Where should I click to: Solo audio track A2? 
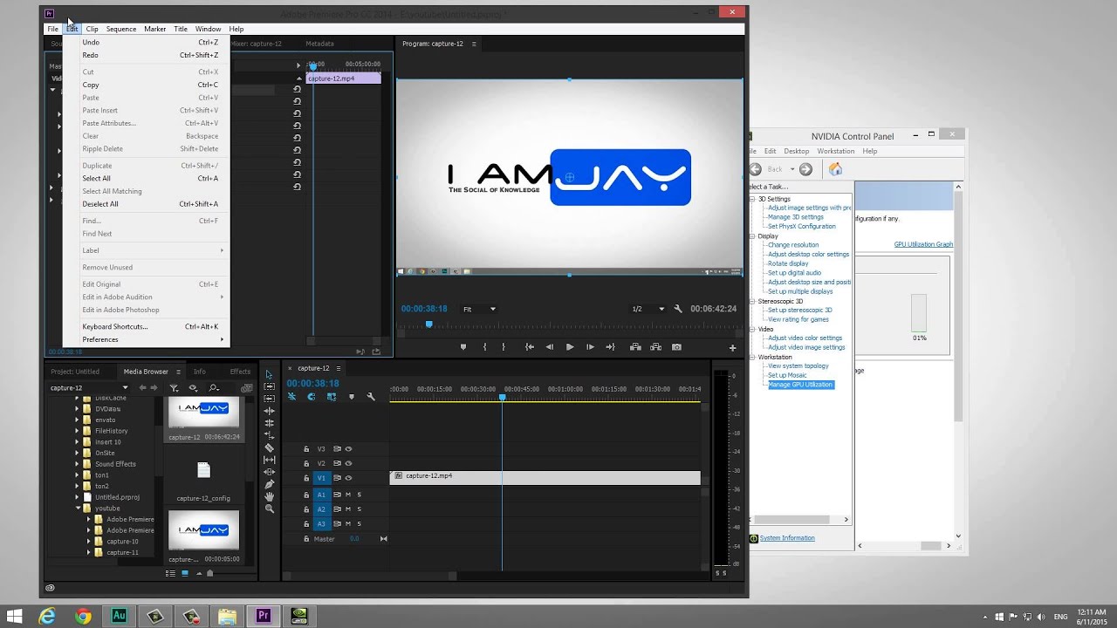pyautogui.click(x=359, y=509)
